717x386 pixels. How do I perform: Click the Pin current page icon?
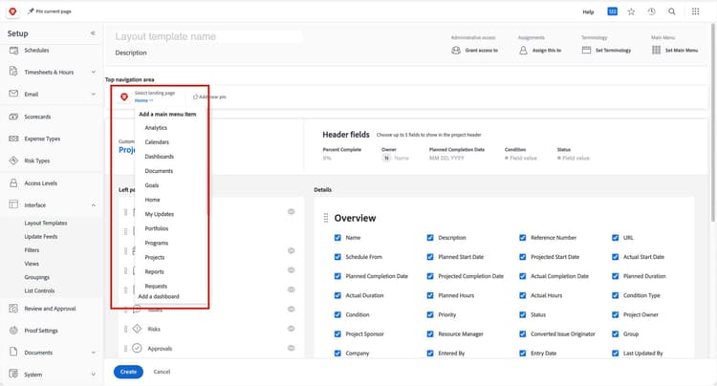coord(32,11)
